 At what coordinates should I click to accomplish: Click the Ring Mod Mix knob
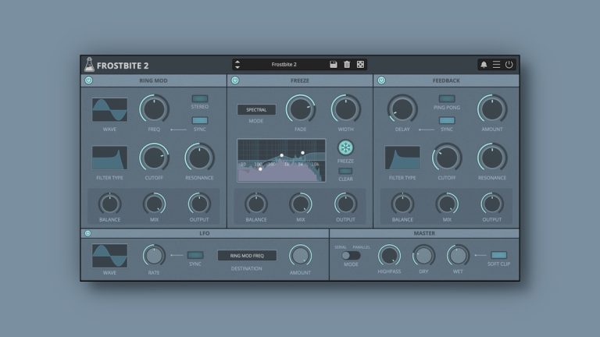[x=154, y=204]
